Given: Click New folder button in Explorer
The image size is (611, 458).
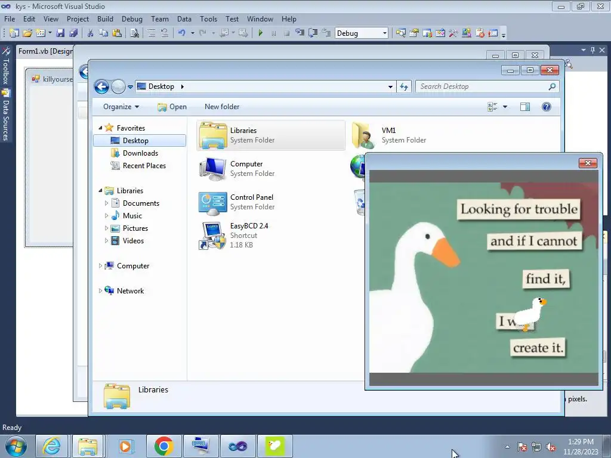Looking at the screenshot, I should click(222, 107).
